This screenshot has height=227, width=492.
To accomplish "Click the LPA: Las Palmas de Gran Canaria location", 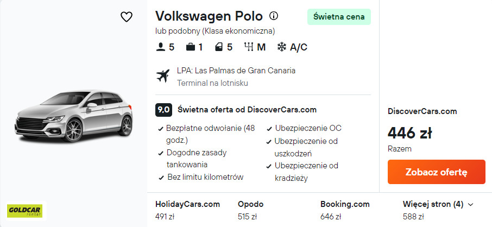I will coord(236,71).
